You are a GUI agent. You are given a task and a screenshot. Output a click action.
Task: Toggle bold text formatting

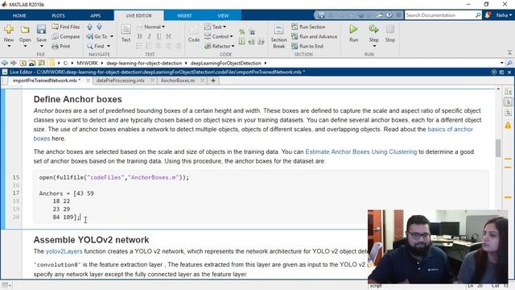pos(139,36)
